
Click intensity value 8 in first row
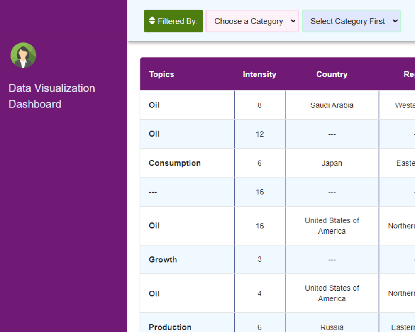tap(259, 105)
